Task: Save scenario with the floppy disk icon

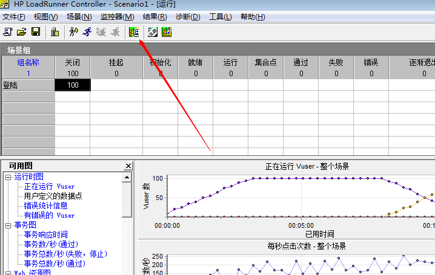Action: tap(36, 32)
